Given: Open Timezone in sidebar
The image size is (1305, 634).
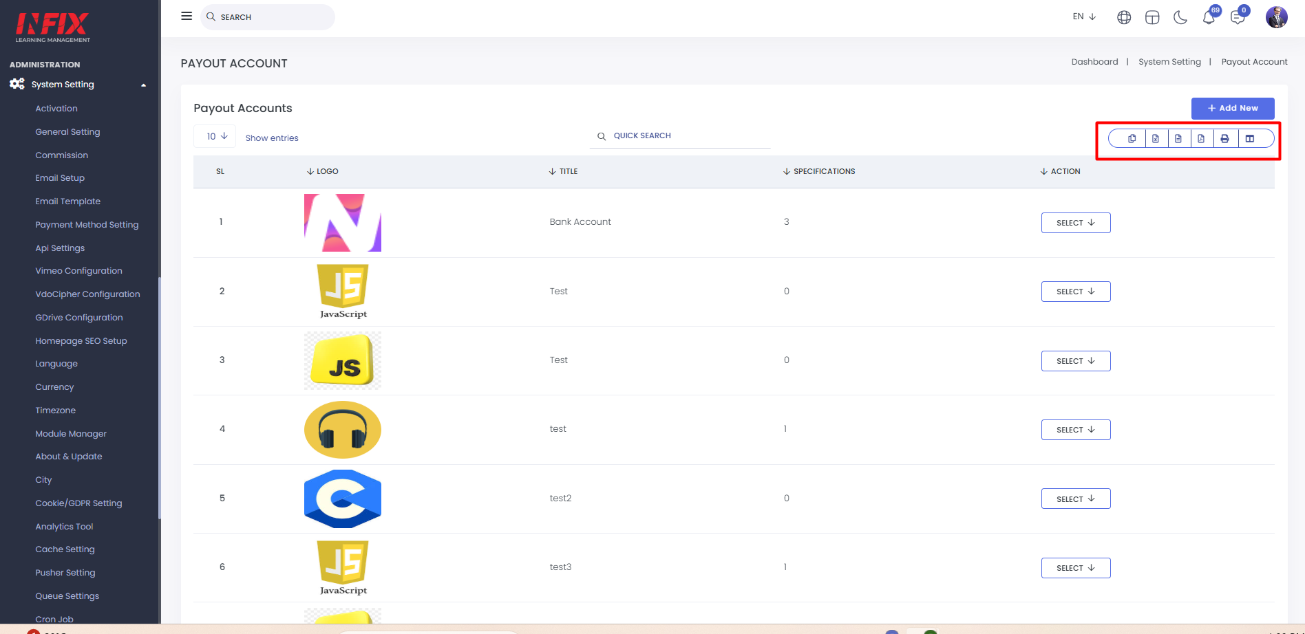Looking at the screenshot, I should tap(56, 411).
